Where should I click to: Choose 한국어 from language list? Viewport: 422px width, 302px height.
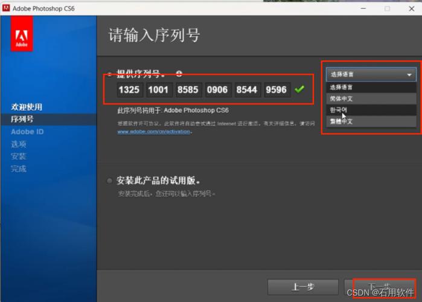pos(371,110)
